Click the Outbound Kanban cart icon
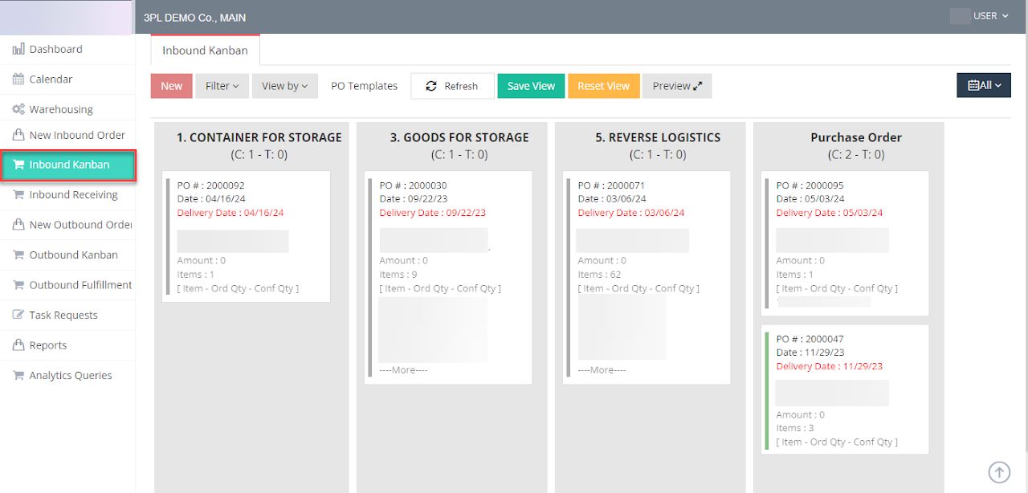Screen dimensions: 1028x493 18,255
